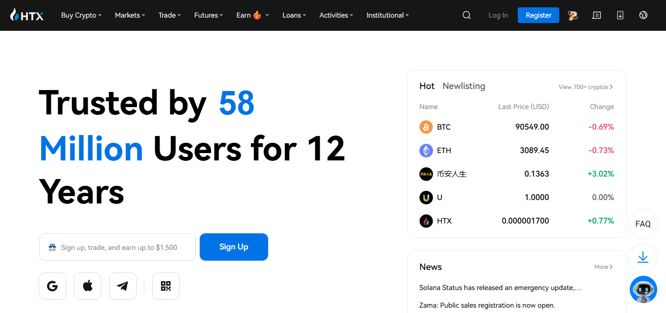Click the HTX logo
Viewport: 666px width, 313px height.
(x=26, y=15)
